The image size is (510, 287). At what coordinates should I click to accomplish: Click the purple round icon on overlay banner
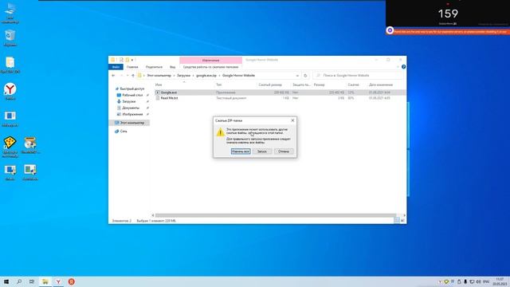tap(390, 30)
